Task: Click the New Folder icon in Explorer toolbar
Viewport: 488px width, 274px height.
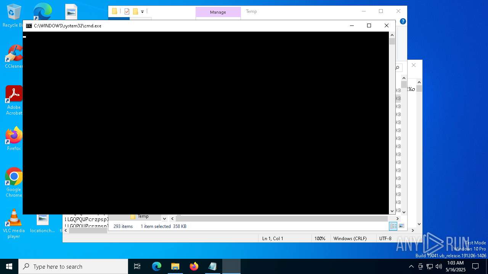Action: coord(135,11)
